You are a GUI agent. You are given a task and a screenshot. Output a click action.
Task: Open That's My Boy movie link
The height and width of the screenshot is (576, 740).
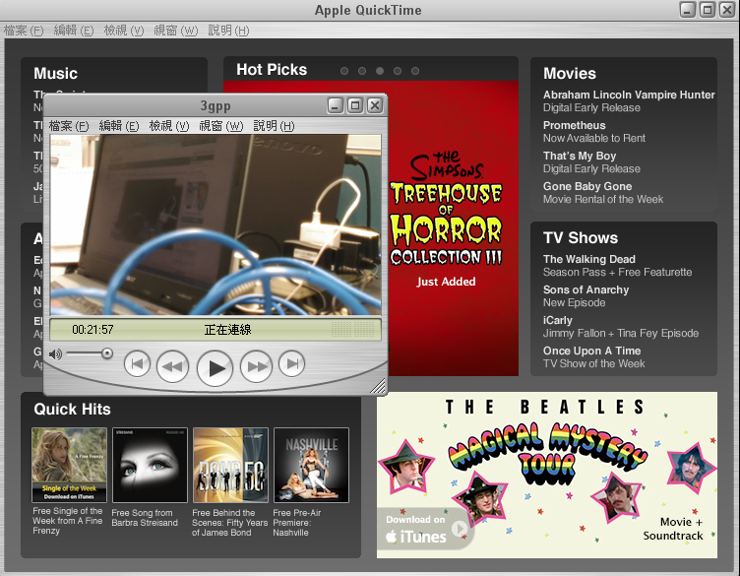pyautogui.click(x=580, y=156)
